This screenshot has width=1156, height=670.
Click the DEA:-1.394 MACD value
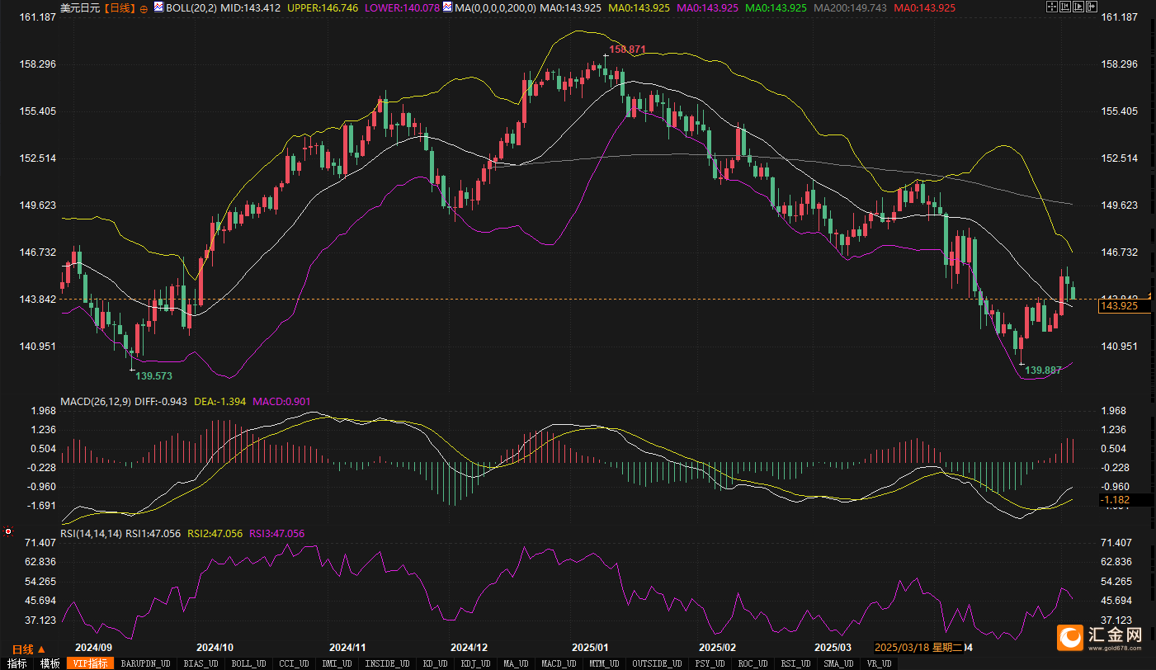tap(220, 402)
